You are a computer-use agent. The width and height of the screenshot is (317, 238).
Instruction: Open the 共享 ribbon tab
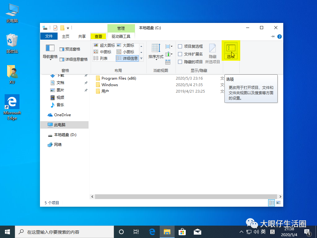[x=81, y=36]
